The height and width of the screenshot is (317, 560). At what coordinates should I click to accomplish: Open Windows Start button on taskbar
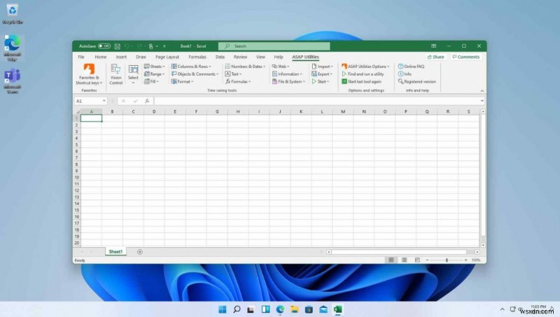(222, 309)
